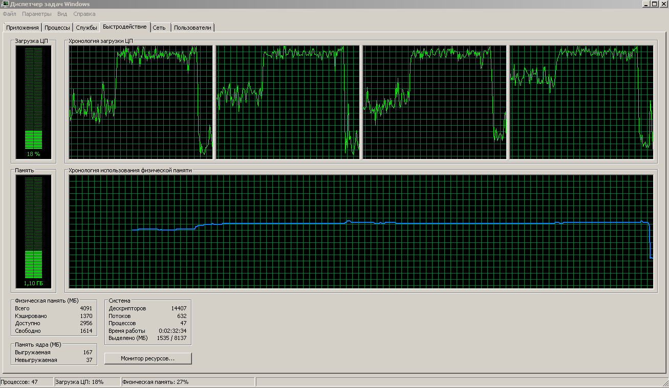669x388 pixels.
Task: Click status bar entry Процессов: 47
Action: (x=26, y=382)
